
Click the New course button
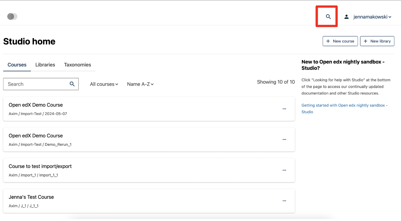340,41
